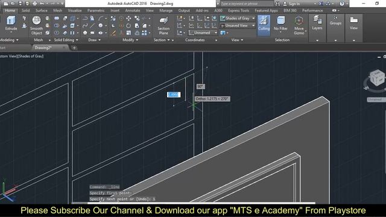Expand the Layers panel button
Image resolution: width=386 pixels, height=217 pixels.
[317, 28]
